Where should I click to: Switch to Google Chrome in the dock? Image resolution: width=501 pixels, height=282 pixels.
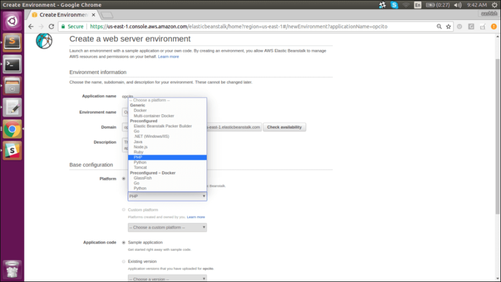pos(12,129)
